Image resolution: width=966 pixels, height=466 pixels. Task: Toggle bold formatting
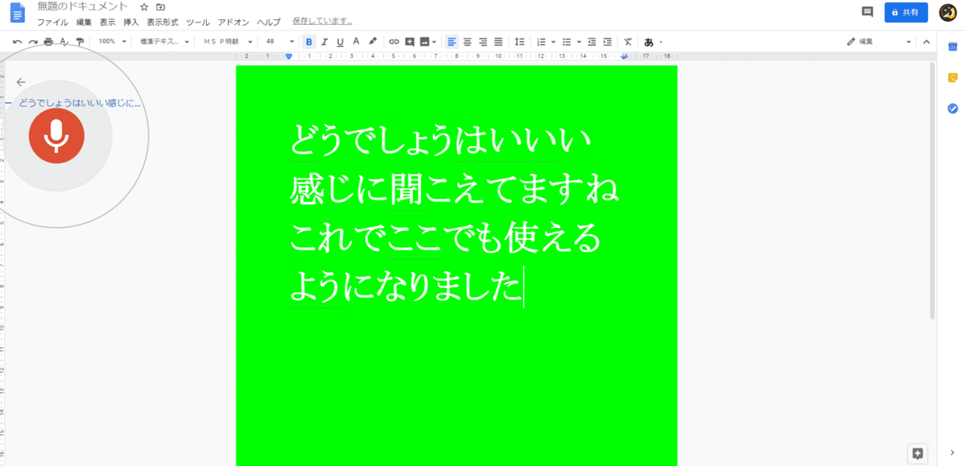[309, 41]
